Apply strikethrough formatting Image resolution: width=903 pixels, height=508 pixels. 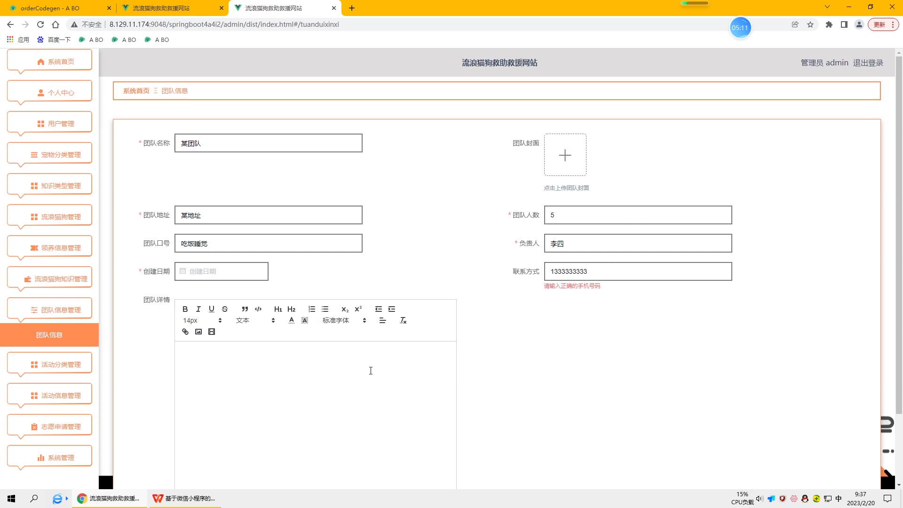[224, 309]
